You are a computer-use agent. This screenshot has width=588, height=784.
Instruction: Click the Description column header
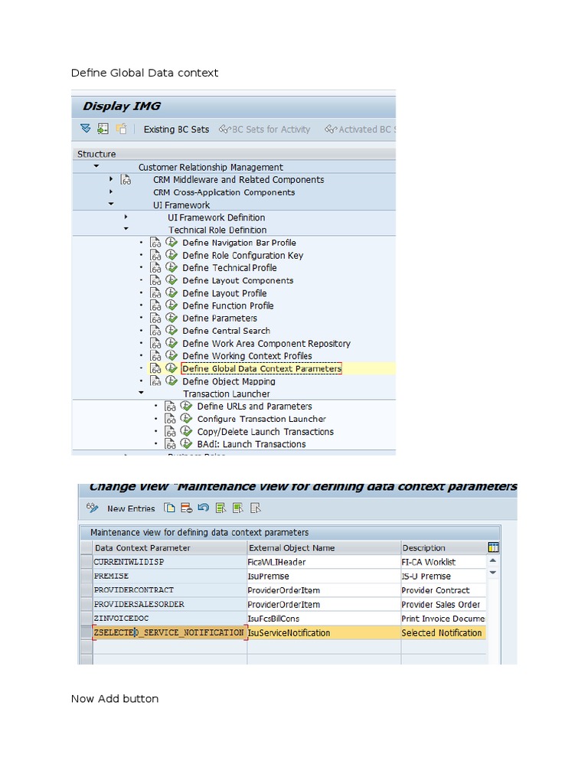pyautogui.click(x=443, y=547)
